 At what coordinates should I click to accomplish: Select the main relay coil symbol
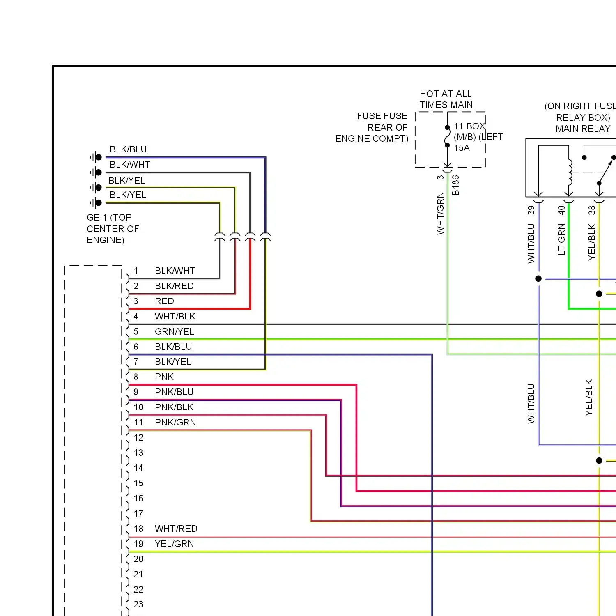click(x=570, y=173)
